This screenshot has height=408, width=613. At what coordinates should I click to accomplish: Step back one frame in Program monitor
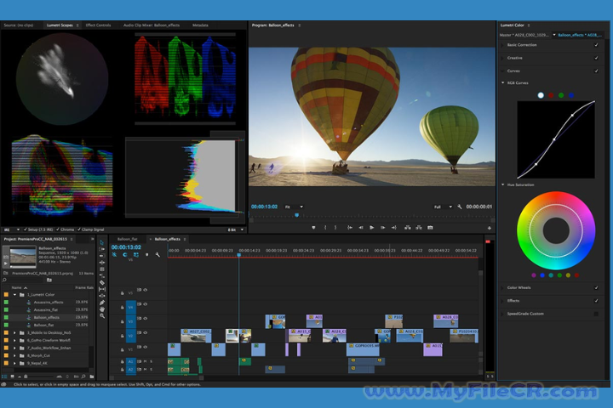(361, 227)
